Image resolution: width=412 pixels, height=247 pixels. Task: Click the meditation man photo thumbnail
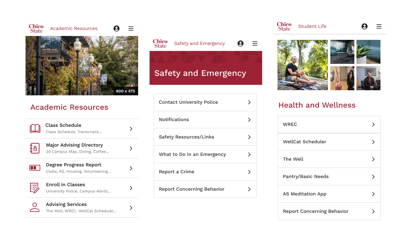click(303, 65)
